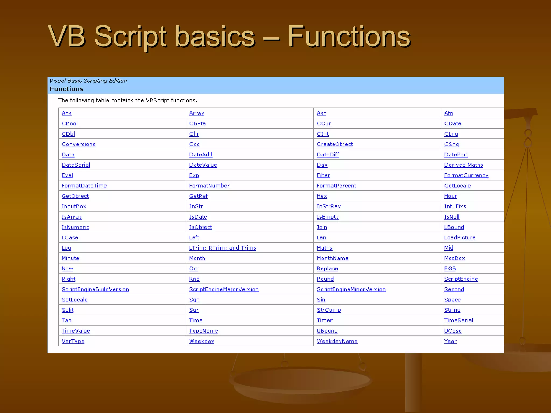551x413 pixels.
Task: Click the CByte link
Action: 197,123
